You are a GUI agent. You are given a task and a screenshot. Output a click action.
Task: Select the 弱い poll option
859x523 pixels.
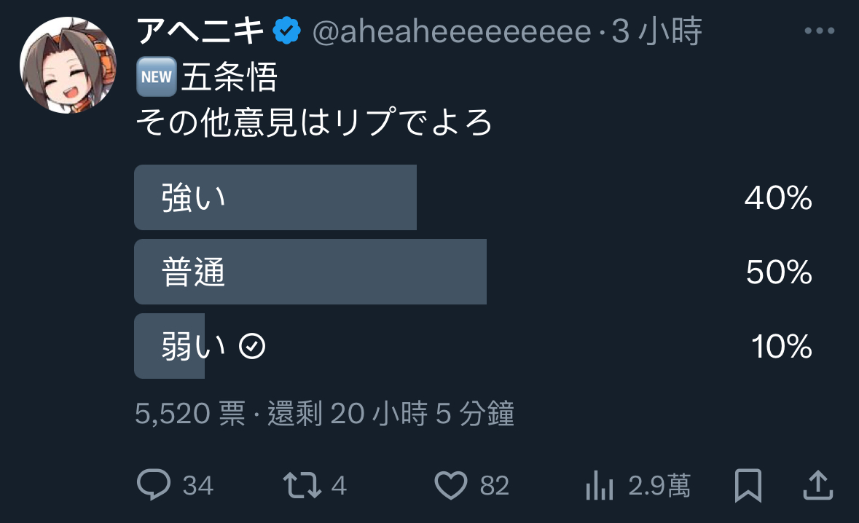point(475,346)
